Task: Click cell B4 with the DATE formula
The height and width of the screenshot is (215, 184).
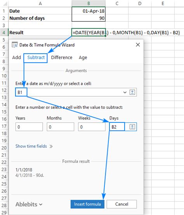Action: pyautogui.click(x=89, y=33)
